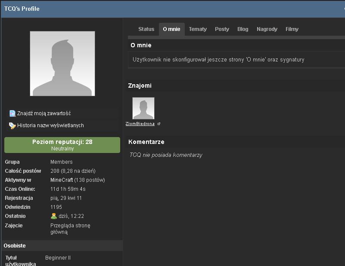Click the external link icon after ZiomBiedrona

(159, 124)
